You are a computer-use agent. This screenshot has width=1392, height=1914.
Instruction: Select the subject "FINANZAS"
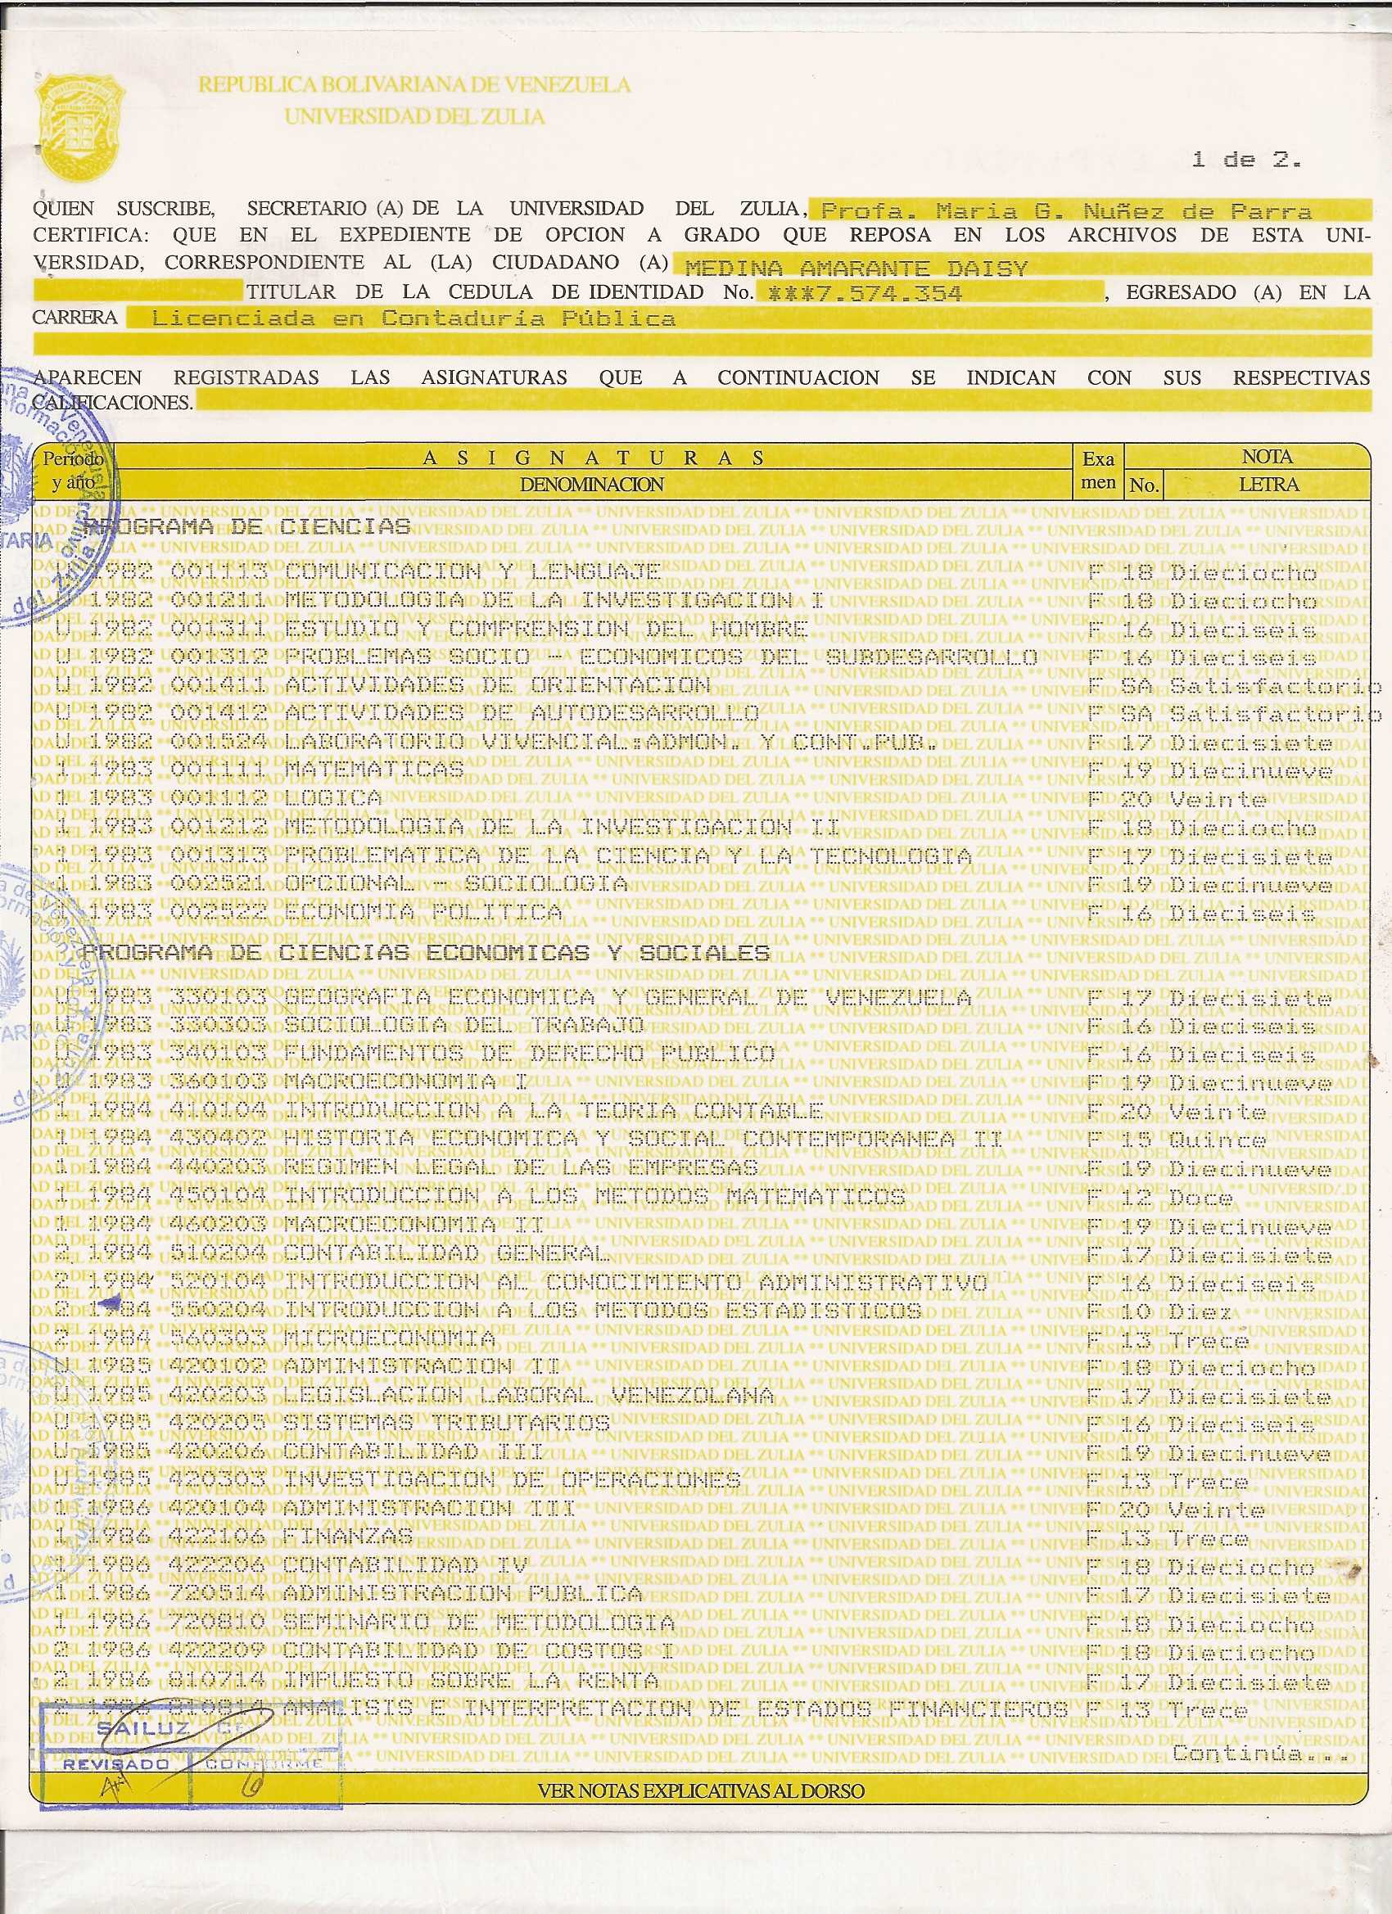[350, 1537]
